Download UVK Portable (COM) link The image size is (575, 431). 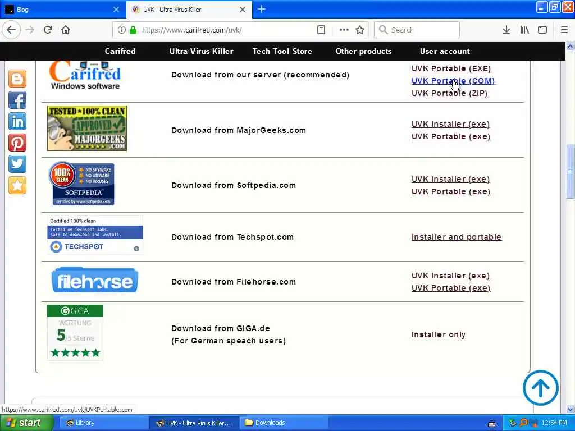[x=453, y=81]
